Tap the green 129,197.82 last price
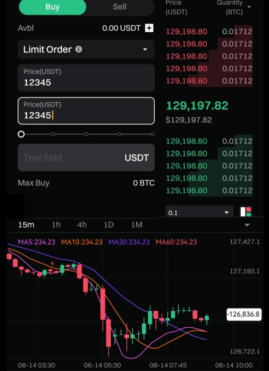The image size is (269, 371). [197, 106]
